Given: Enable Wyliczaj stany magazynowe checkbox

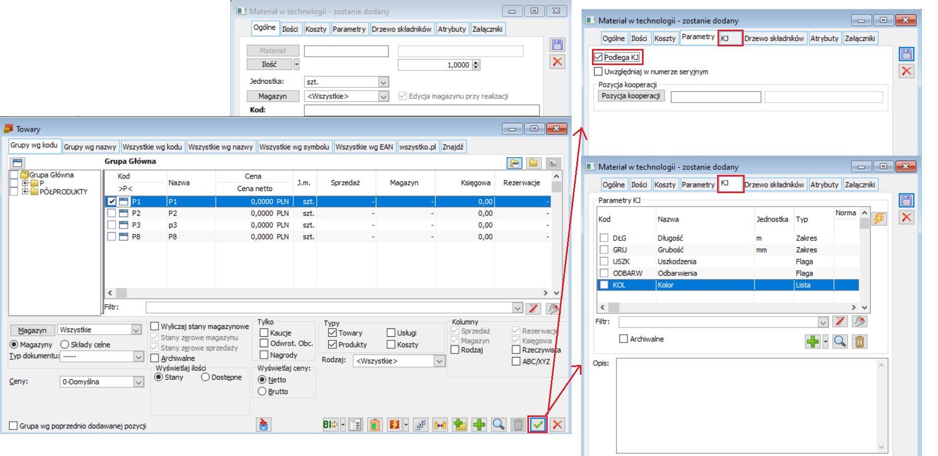Looking at the screenshot, I should tap(155, 326).
